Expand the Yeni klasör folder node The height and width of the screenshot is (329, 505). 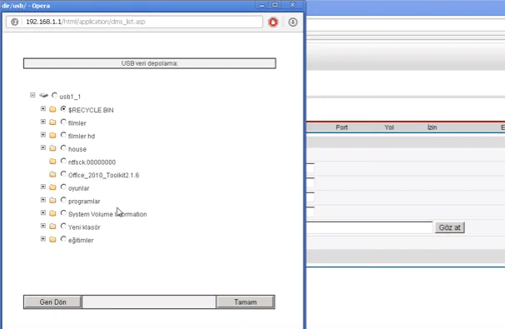[x=43, y=226]
